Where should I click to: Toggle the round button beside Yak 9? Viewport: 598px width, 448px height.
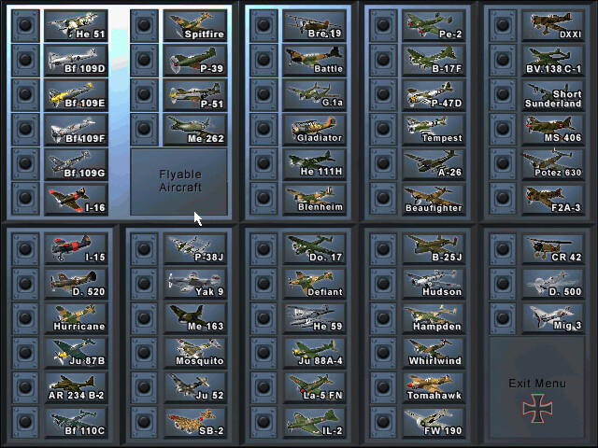[144, 284]
